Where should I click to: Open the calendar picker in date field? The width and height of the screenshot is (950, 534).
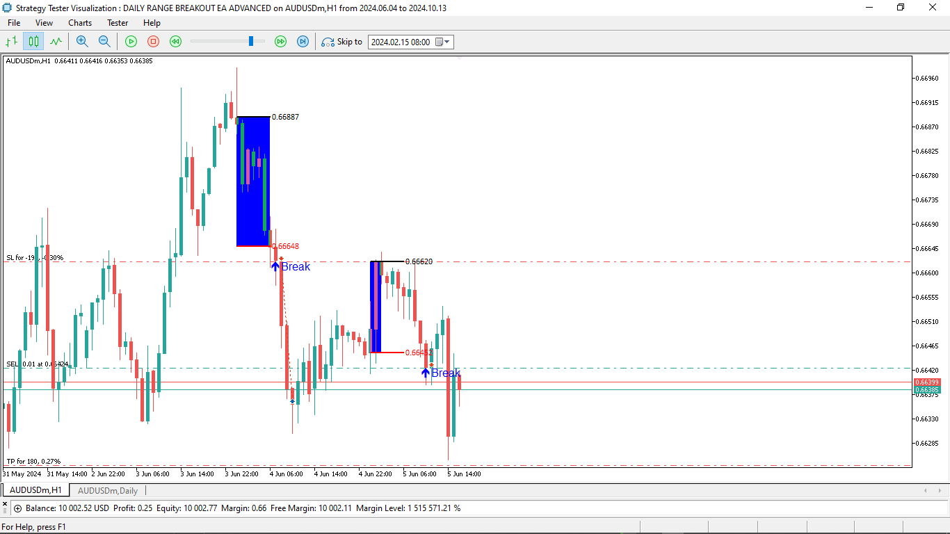click(438, 42)
